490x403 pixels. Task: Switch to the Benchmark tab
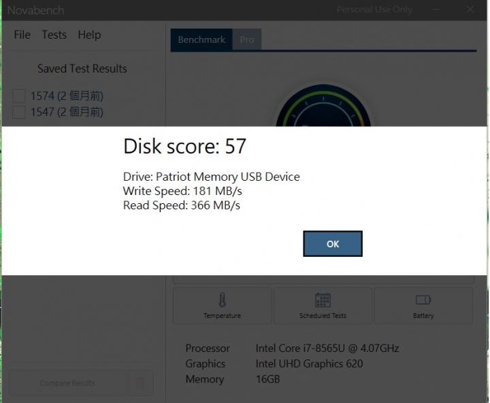(201, 39)
